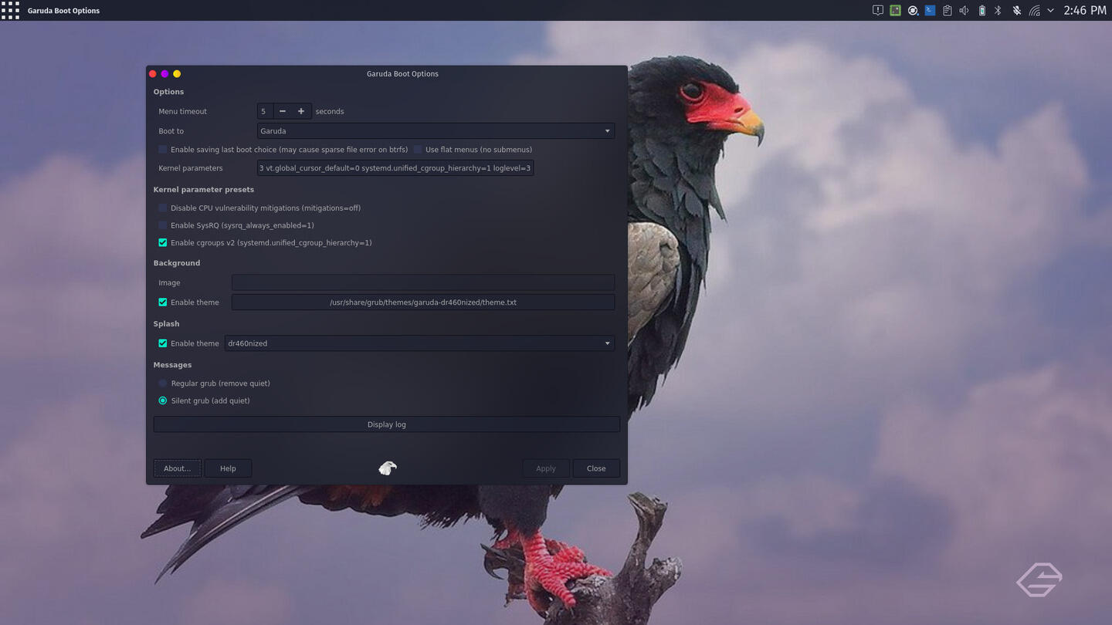Expand hidden system tray icons
This screenshot has width=1112, height=625.
pos(1050,10)
